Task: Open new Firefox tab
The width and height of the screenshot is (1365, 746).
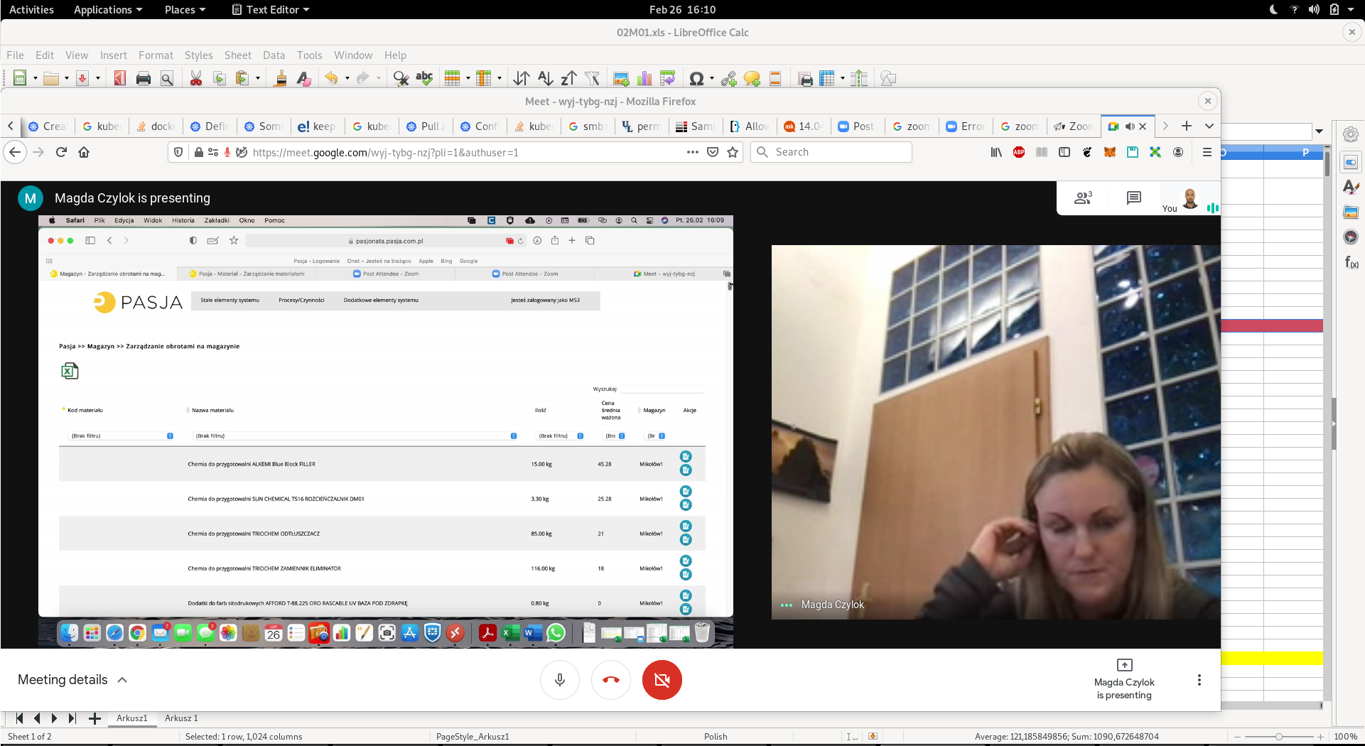Action: click(1187, 126)
